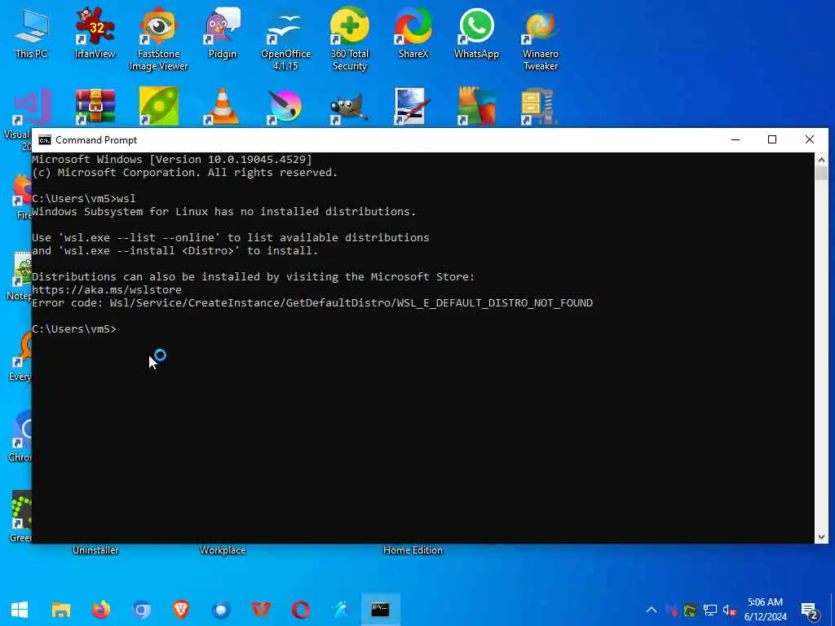Click the empty C:\Users\vm5> prompt line

pyautogui.click(x=74, y=329)
